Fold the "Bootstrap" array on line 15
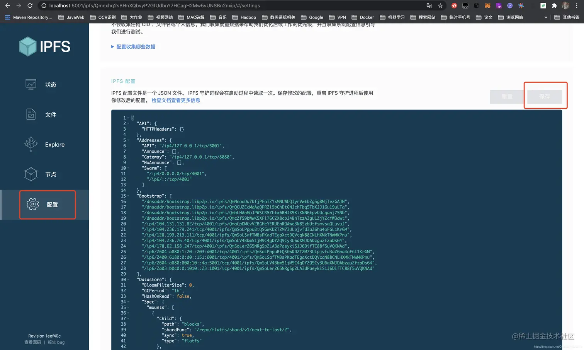The height and width of the screenshot is (350, 584). pos(128,196)
